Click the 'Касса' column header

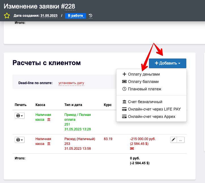40,105
